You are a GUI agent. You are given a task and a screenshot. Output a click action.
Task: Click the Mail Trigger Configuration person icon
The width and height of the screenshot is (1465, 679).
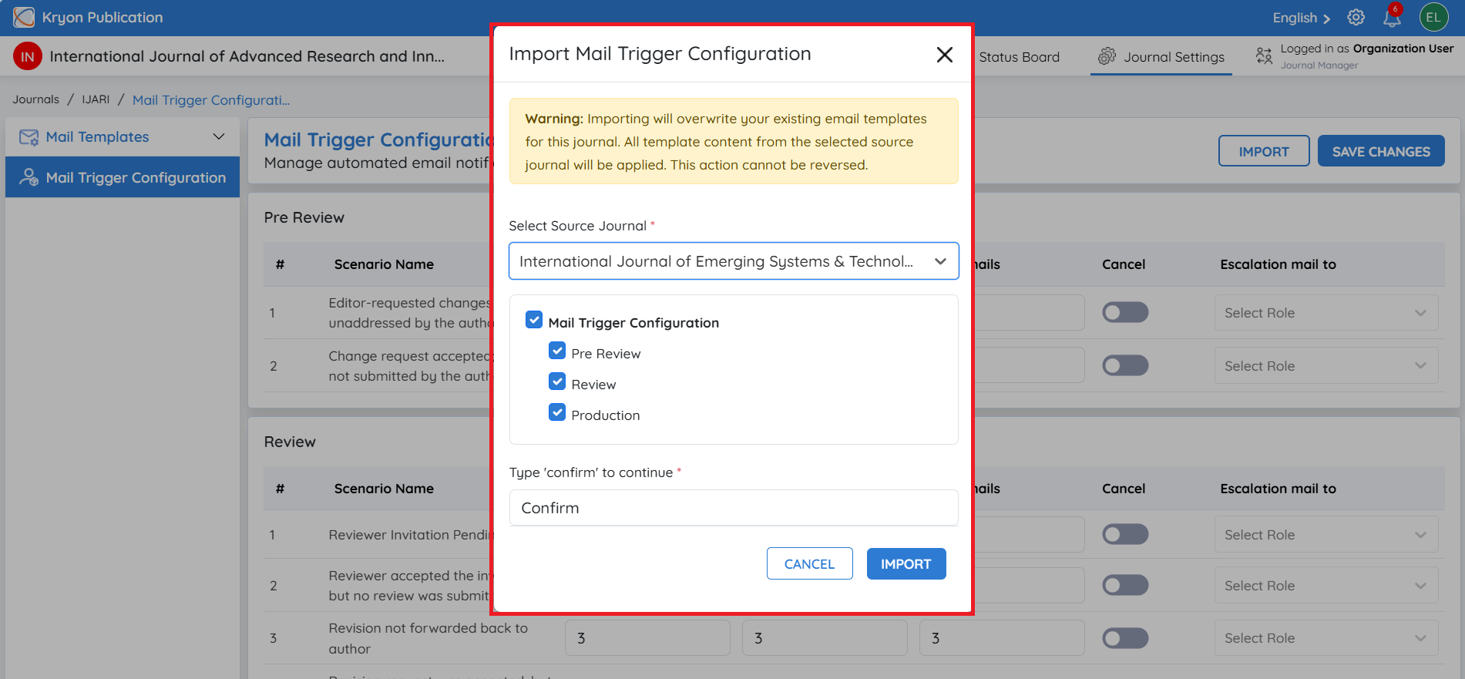[x=29, y=177]
